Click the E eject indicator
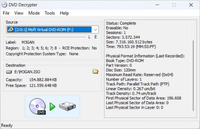The height and width of the screenshot is (129, 200). click(x=96, y=37)
